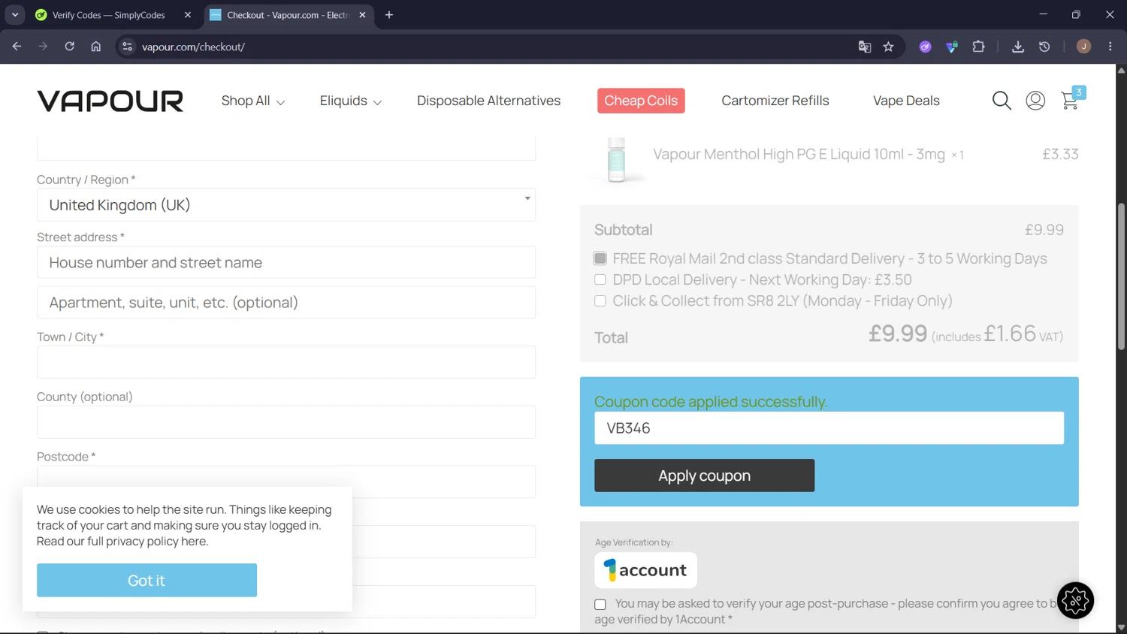Go forward in browser history
The width and height of the screenshot is (1127, 634).
43,47
